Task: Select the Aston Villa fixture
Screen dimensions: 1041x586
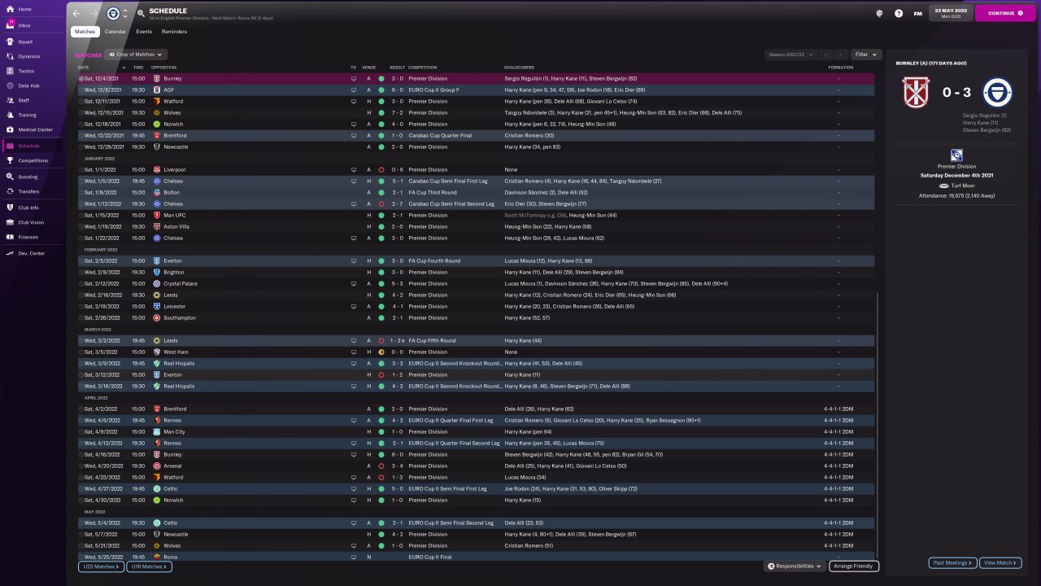Action: point(476,226)
